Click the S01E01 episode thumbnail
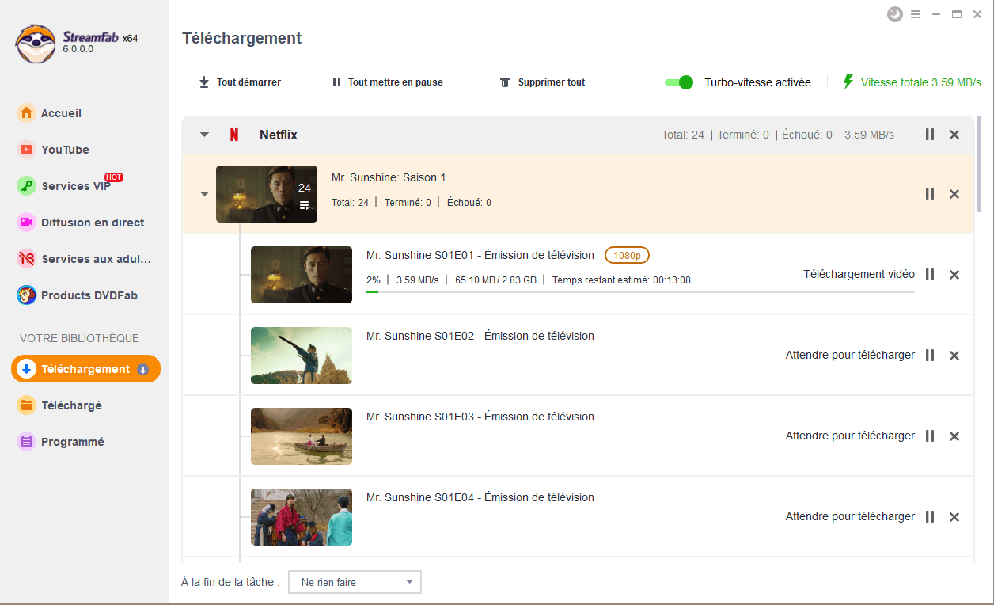This screenshot has height=605, width=994. point(302,275)
